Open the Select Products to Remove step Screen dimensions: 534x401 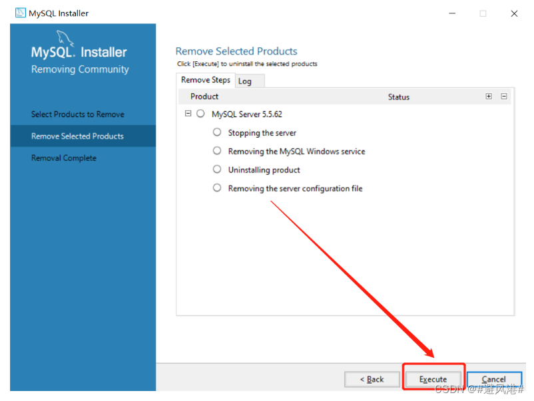[78, 114]
